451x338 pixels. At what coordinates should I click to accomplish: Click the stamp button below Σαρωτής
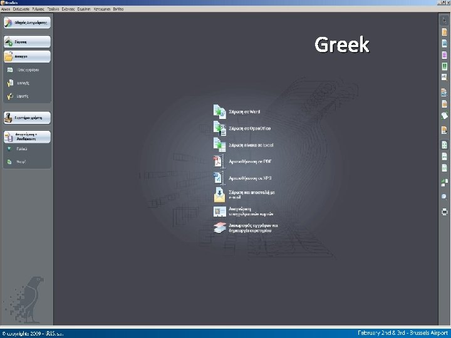(x=28, y=118)
